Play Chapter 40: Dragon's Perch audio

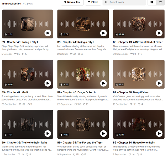(103, 83)
